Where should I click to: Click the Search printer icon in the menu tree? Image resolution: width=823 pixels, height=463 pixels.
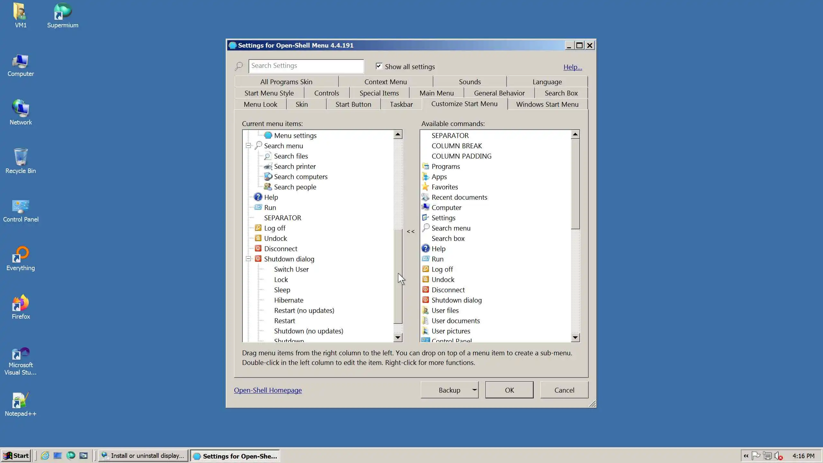click(x=267, y=166)
